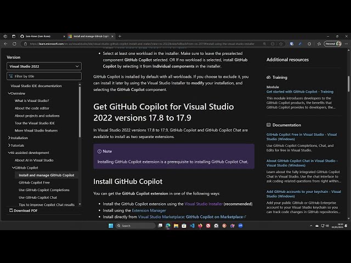This screenshot has width=351, height=263.
Task: Launch Firefox from the taskbar
Action: [200, 226]
